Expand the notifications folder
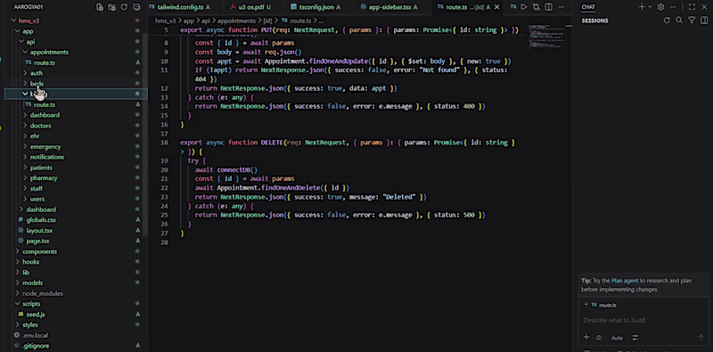The width and height of the screenshot is (713, 352). [x=76, y=157]
